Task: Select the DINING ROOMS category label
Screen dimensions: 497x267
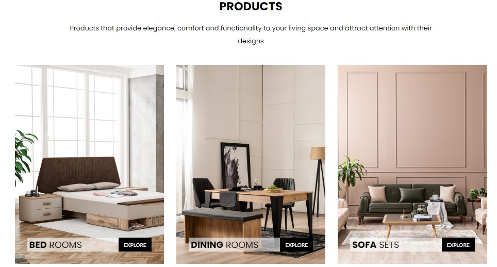Action: tap(224, 245)
